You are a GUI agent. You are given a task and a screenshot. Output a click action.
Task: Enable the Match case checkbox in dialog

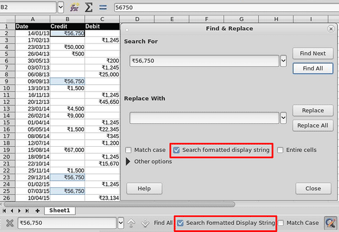coord(128,150)
